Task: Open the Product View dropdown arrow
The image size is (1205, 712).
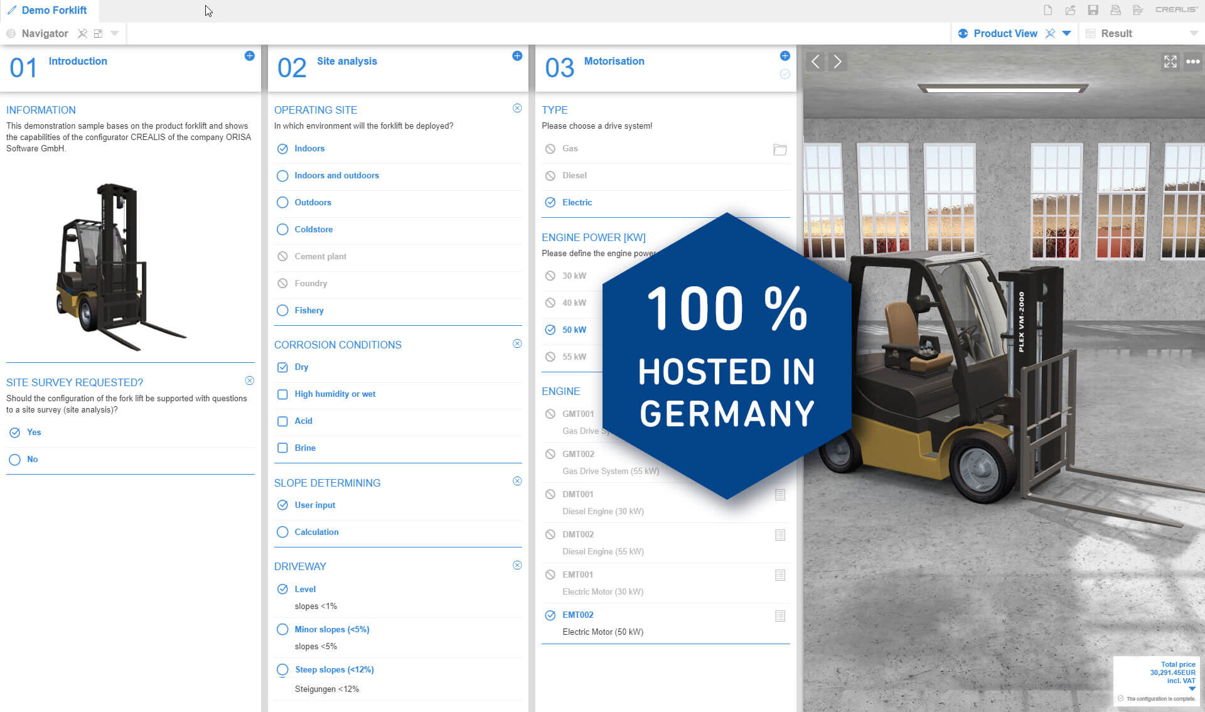Action: tap(1066, 33)
